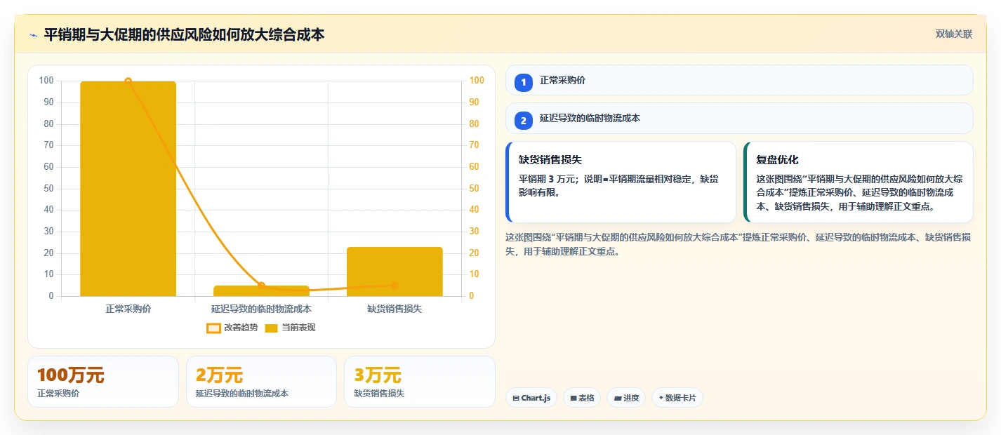The width and height of the screenshot is (1001, 435).
Task: Click right y-axis value 50
Action: 475,189
